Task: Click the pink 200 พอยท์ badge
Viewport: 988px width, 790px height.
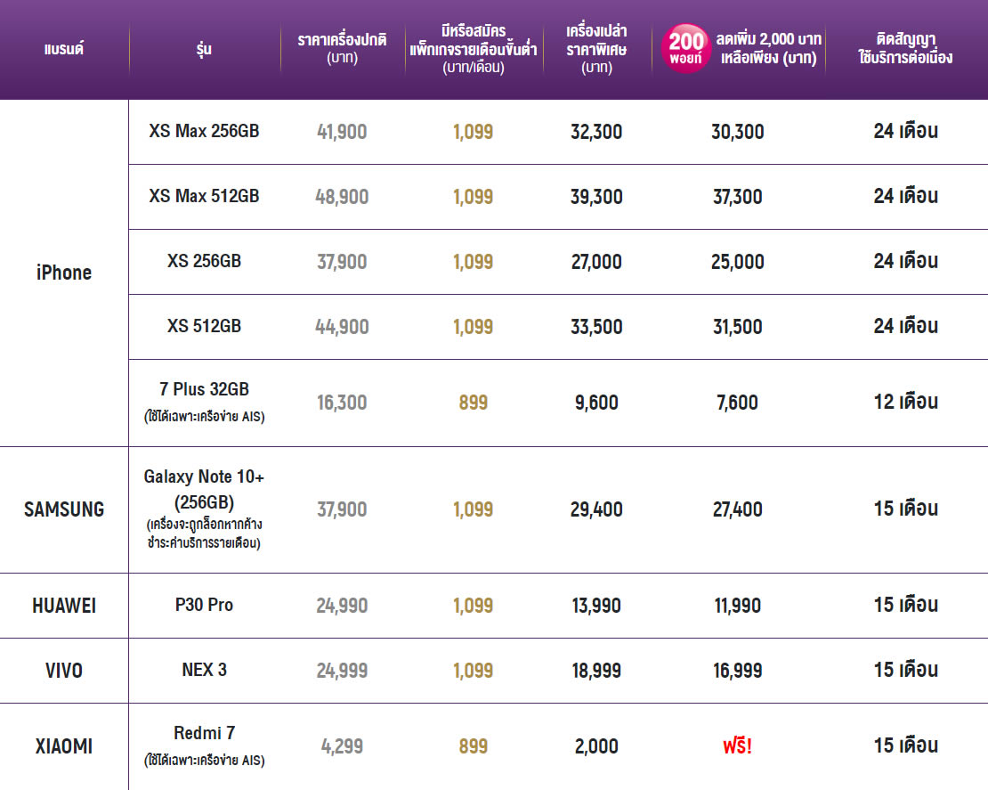Action: pos(686,48)
